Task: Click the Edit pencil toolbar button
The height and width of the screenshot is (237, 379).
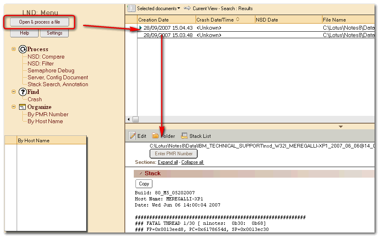Action: coord(137,136)
